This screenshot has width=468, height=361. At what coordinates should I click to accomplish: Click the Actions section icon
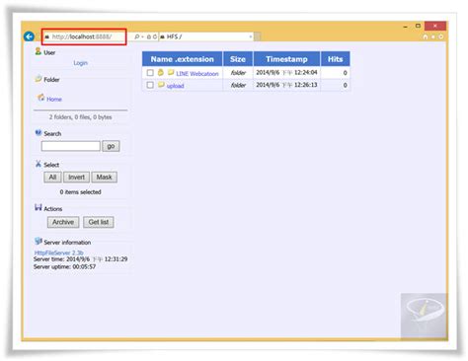39,207
